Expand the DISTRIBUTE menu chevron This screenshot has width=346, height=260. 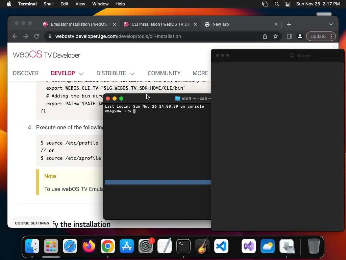132,73
